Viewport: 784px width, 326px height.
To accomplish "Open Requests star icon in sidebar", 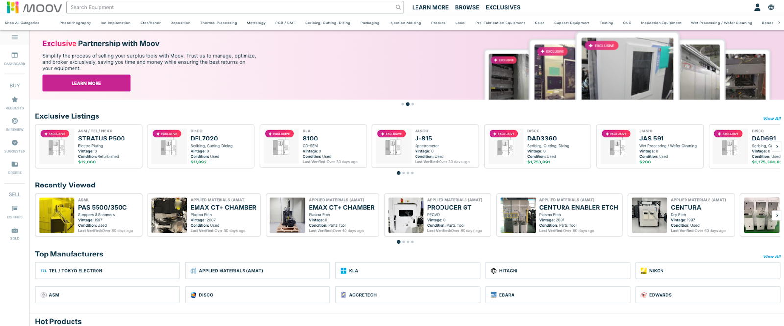I will click(x=15, y=99).
